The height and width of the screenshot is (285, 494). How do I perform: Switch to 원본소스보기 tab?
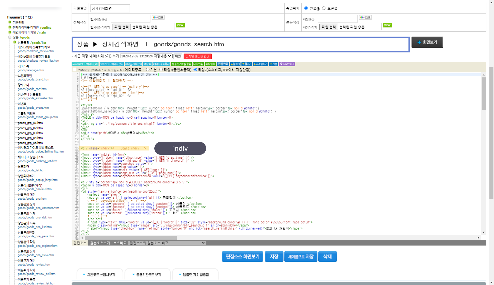[100, 243]
